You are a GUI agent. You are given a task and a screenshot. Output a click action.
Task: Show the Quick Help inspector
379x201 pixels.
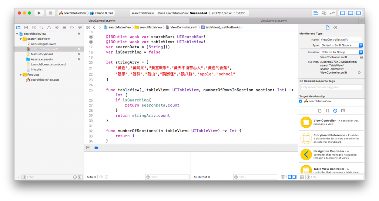click(335, 27)
